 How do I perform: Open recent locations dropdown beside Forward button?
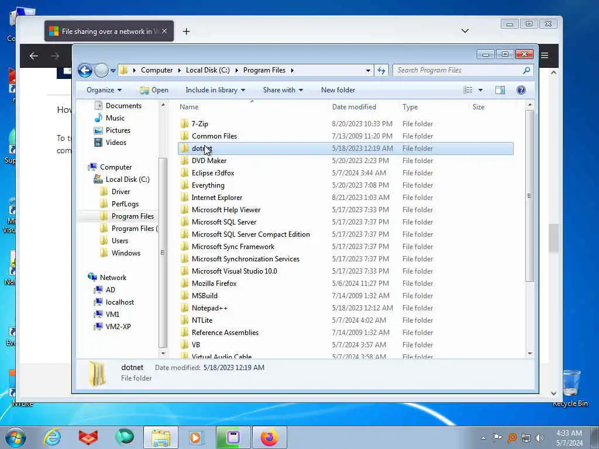pyautogui.click(x=113, y=71)
